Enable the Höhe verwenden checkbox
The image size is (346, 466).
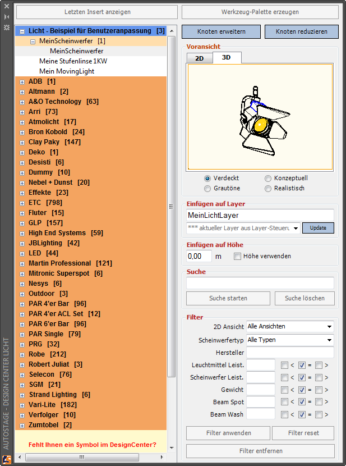(237, 256)
